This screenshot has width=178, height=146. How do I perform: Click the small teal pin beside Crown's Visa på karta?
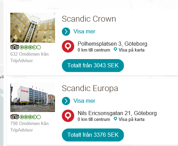115,49
